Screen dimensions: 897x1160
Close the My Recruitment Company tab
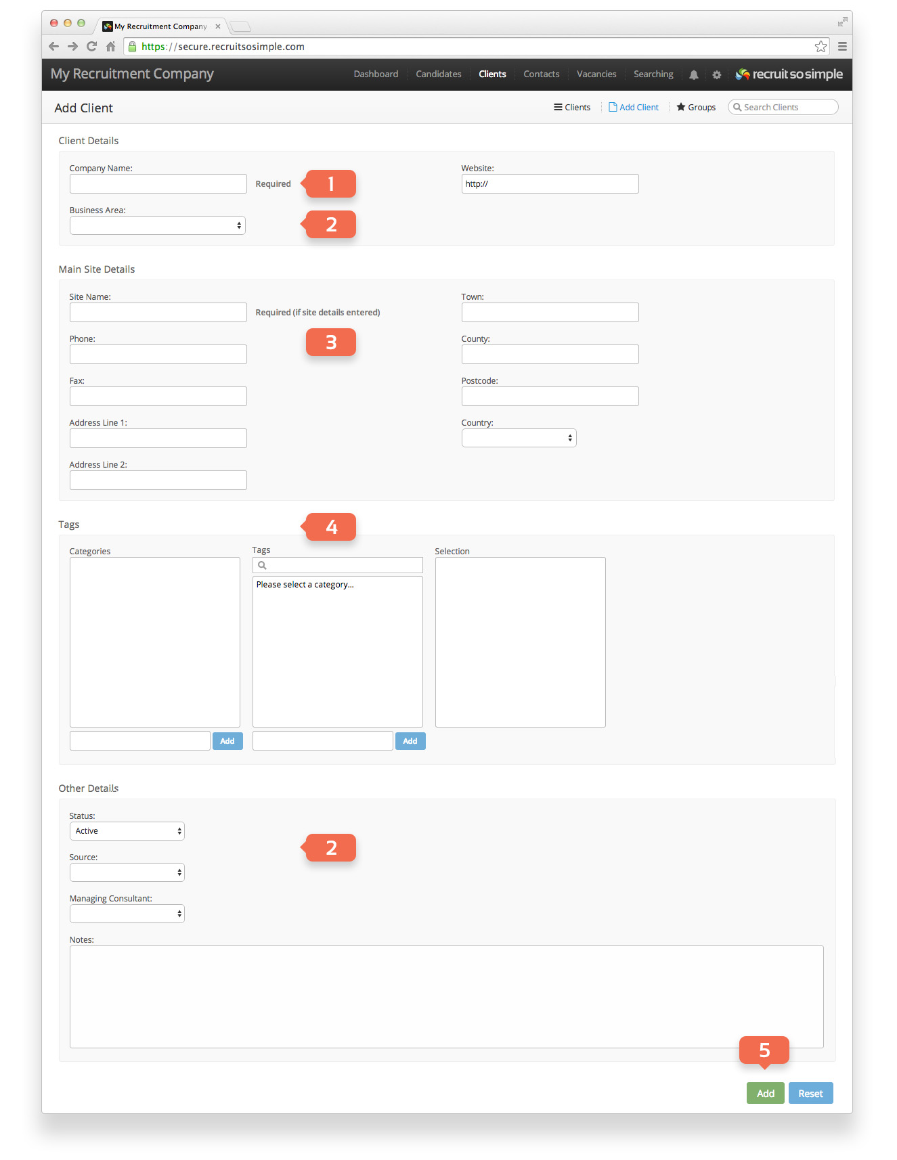point(218,26)
